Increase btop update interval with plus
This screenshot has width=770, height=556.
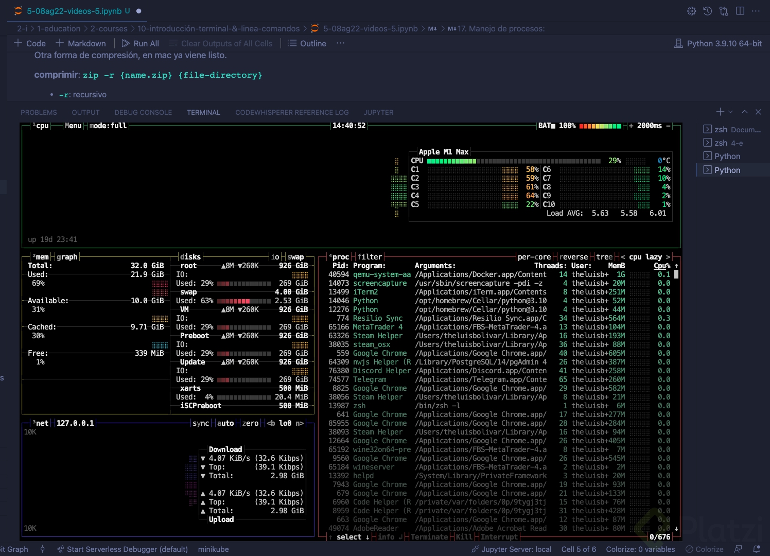(631, 126)
